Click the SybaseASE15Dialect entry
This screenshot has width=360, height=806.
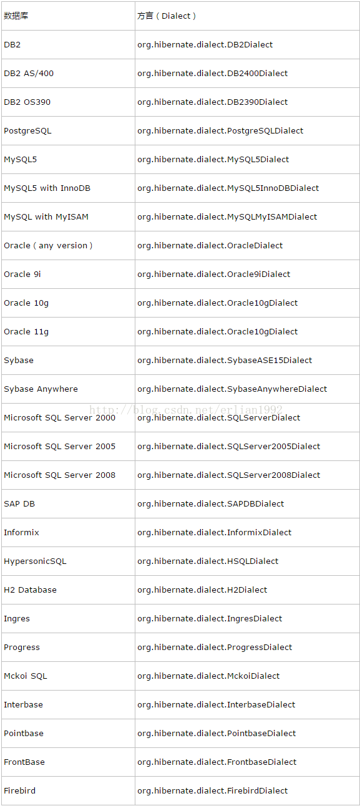(225, 361)
